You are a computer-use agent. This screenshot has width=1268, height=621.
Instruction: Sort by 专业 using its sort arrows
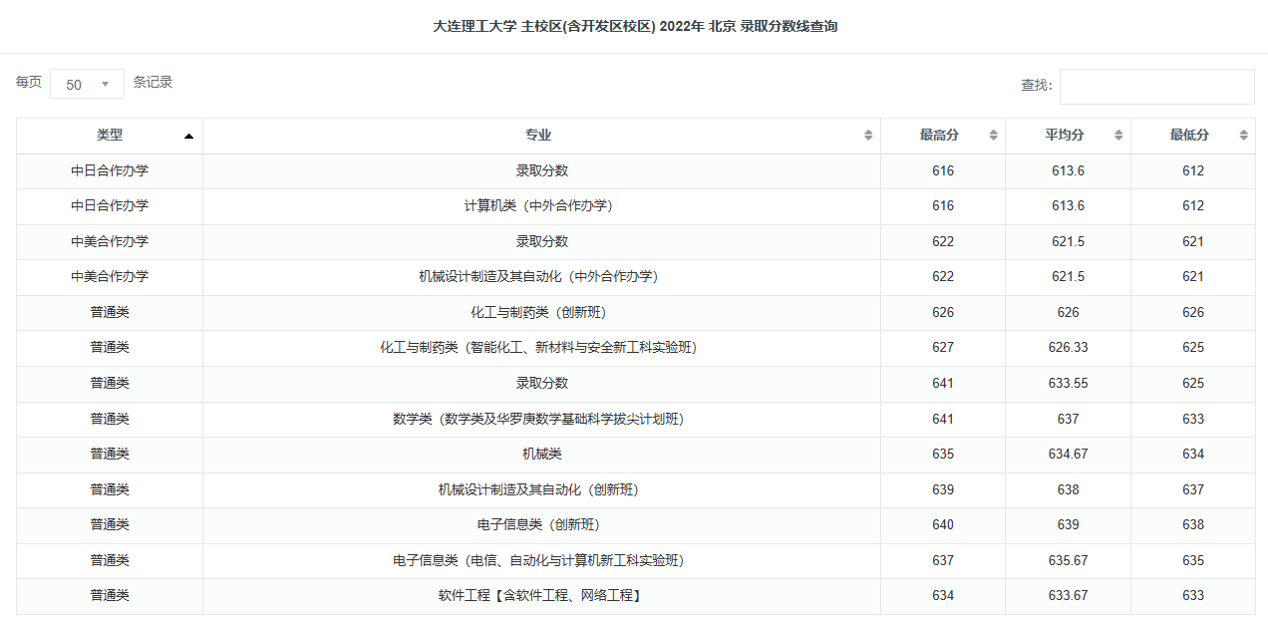(x=868, y=136)
